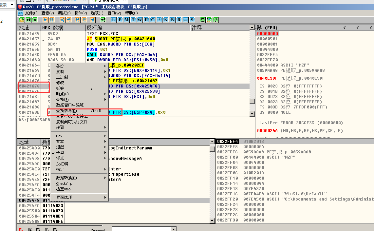Open the 文件(F) menu

point(31,13)
